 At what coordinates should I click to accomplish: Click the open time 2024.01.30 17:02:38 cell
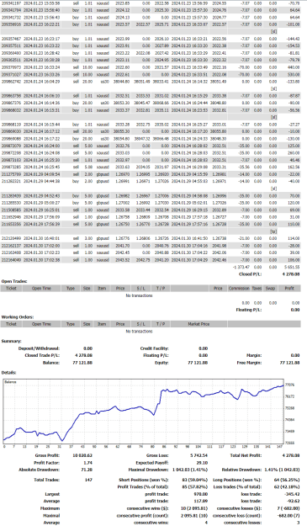click(41, 260)
